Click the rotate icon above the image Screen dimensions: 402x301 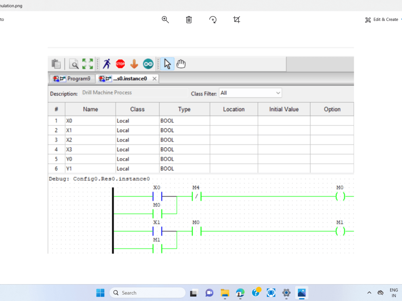point(213,19)
